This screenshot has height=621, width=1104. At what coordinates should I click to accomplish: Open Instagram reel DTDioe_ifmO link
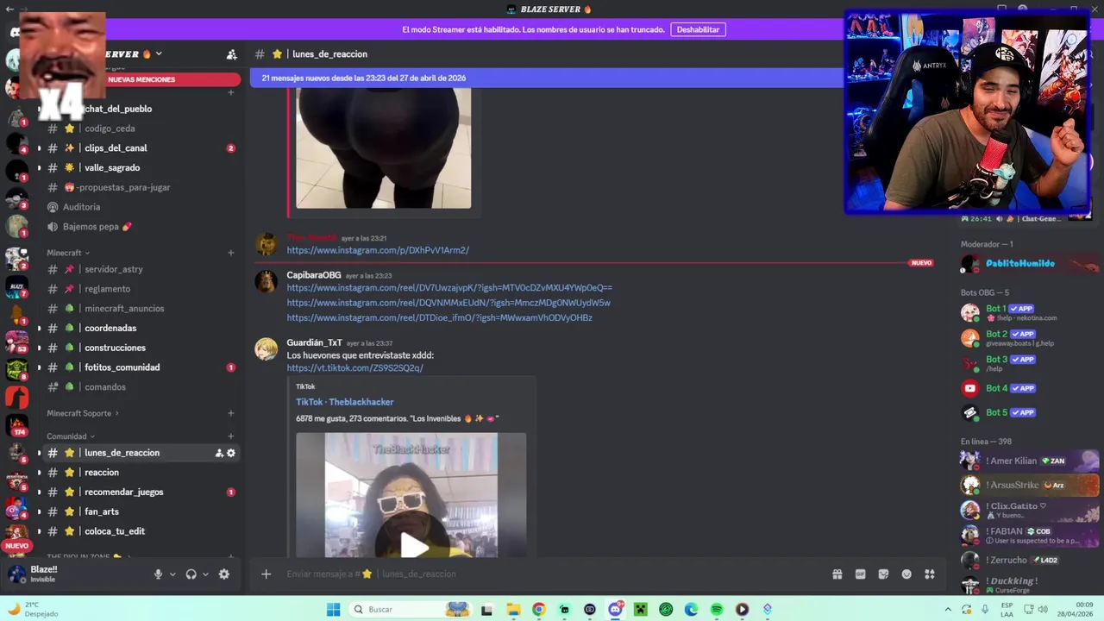pos(439,317)
